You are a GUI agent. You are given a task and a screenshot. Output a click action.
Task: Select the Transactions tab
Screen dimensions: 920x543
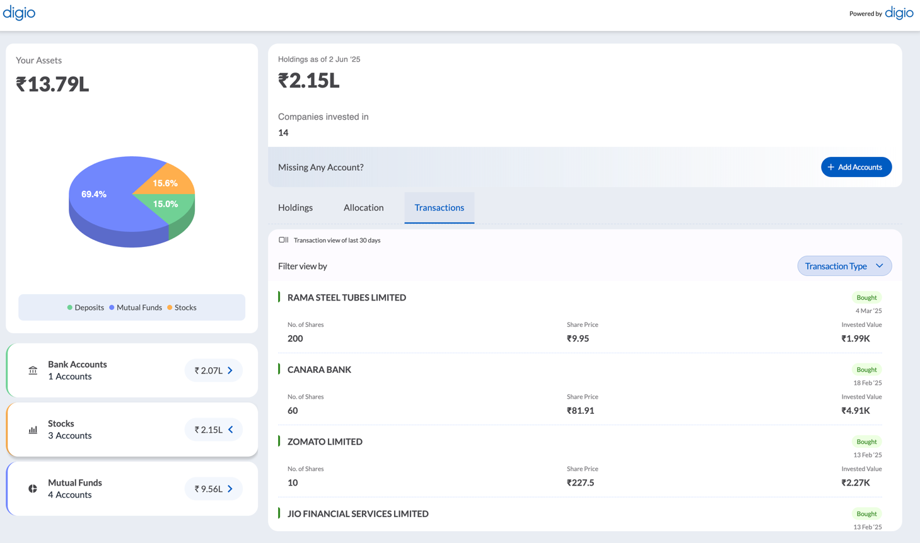[x=440, y=207]
